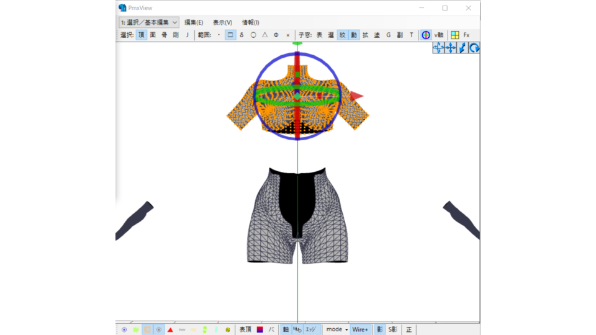Toggle the olive joint display icon

point(228,329)
